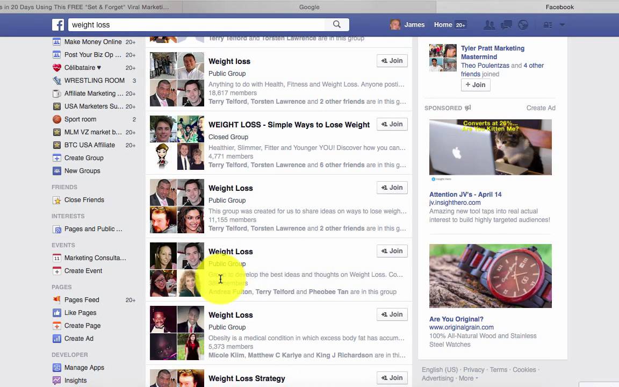Viewport: 619px width, 387px height.
Task: Switch to the Facebook browser tab
Action: click(x=559, y=6)
